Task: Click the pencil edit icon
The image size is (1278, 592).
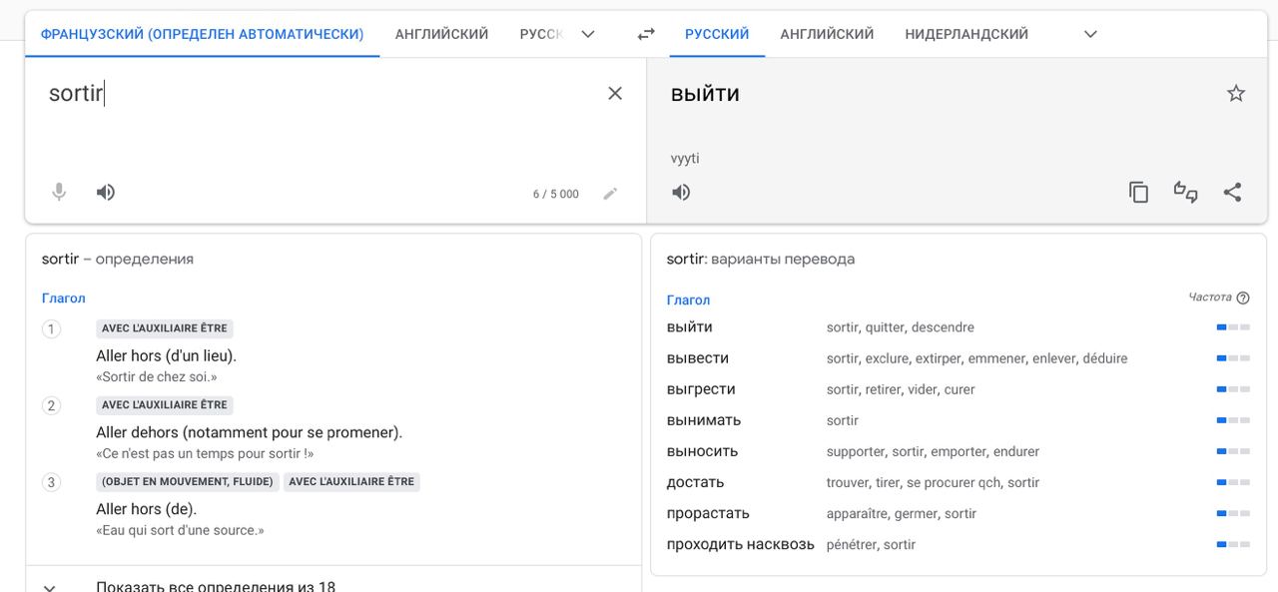Action: (x=610, y=193)
